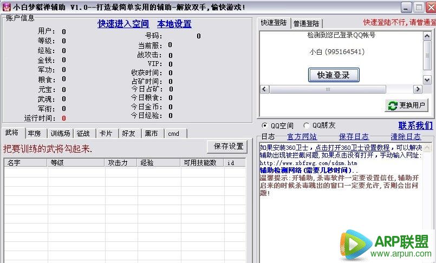Switch to the 牢房 tab
436x263 pixels.
pyautogui.click(x=35, y=134)
